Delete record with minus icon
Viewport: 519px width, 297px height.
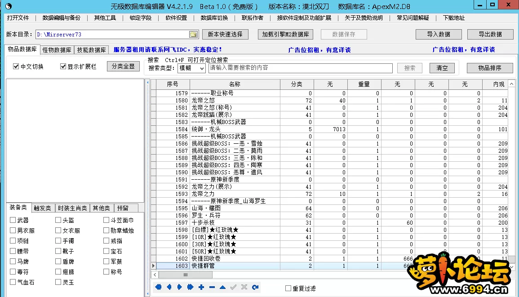[212, 287]
